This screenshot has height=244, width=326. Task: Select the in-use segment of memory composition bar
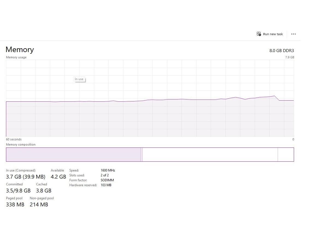[73, 155]
